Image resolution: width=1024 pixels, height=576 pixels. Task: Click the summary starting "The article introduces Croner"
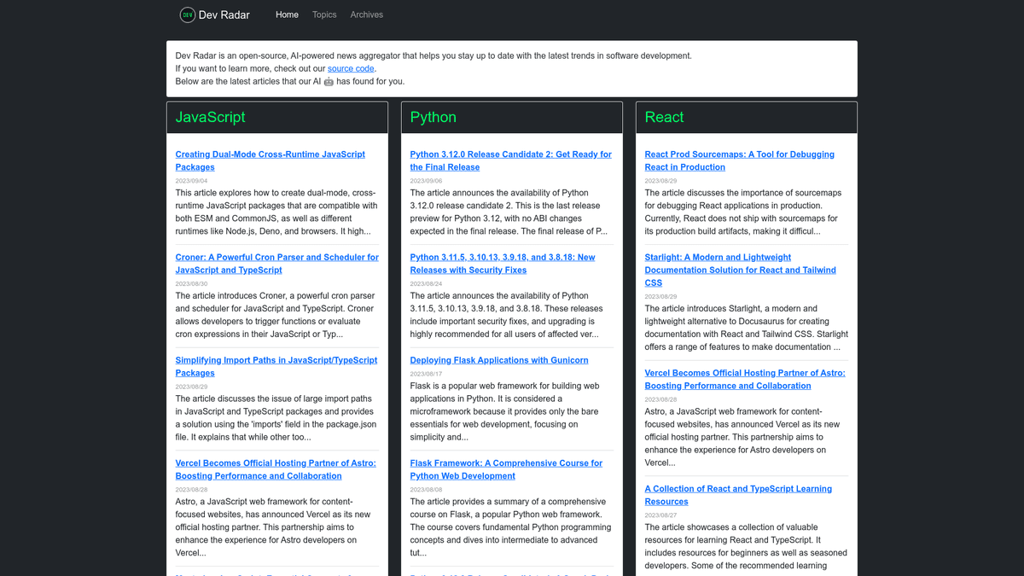pos(276,315)
